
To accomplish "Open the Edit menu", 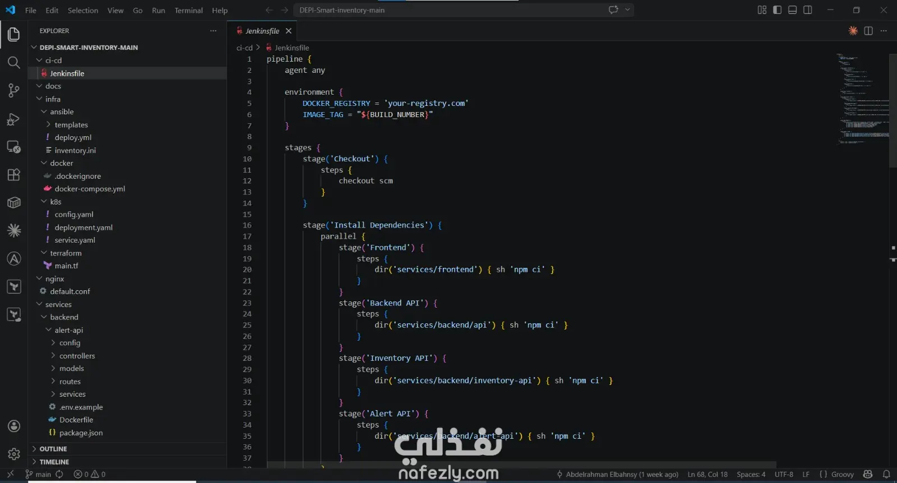I will point(52,10).
